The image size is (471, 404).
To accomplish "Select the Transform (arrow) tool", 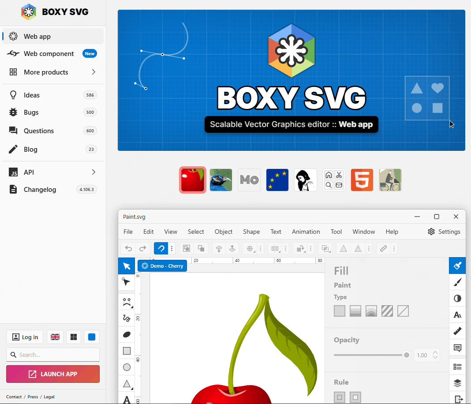I will 127,266.
